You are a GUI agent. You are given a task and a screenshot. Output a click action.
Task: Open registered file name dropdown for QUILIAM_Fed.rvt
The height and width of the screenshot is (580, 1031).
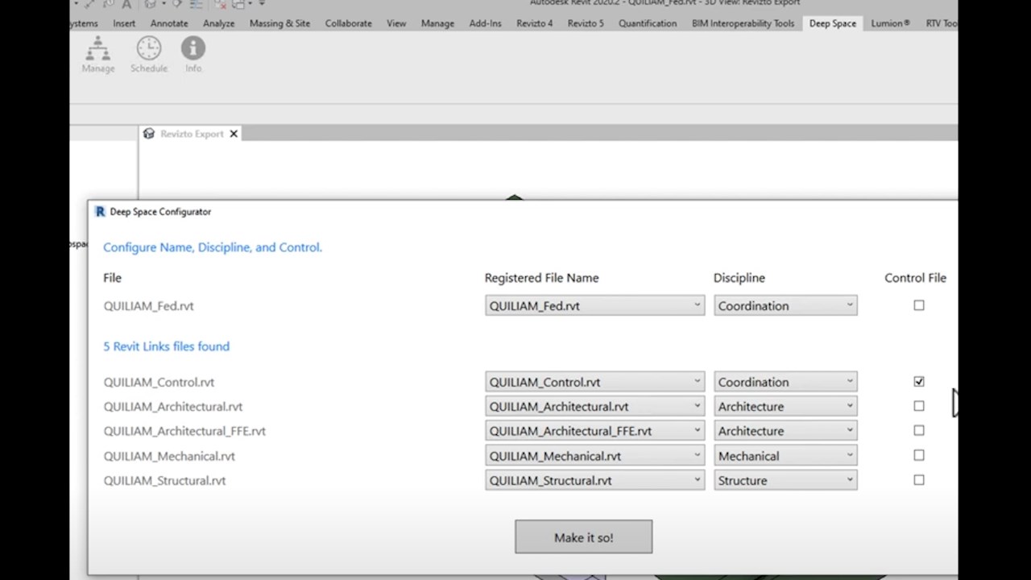594,305
